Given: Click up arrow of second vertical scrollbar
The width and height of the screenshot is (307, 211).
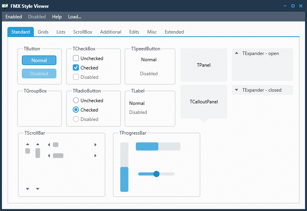Looking at the screenshot, I should [x=38, y=144].
